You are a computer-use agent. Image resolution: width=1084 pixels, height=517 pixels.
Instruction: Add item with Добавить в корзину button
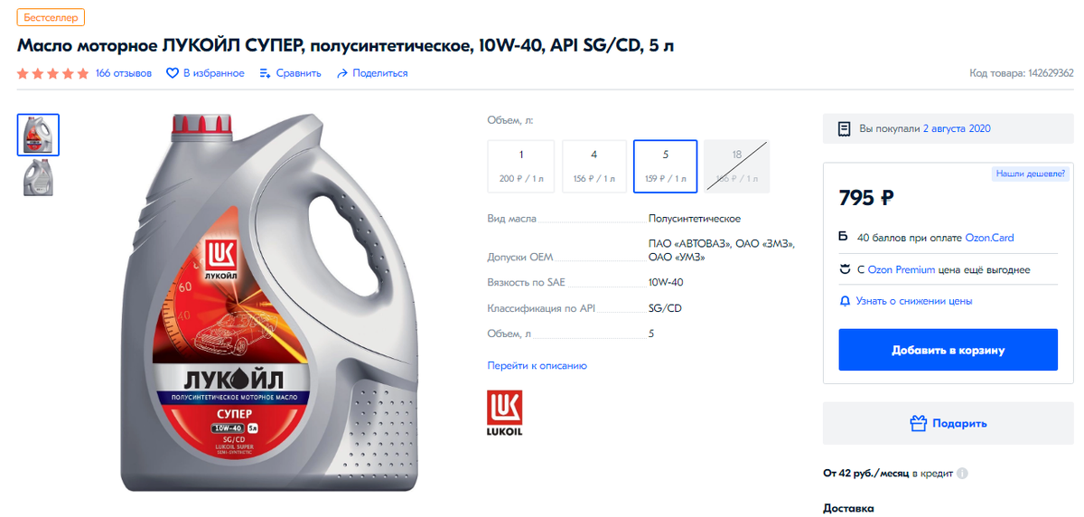(x=948, y=350)
